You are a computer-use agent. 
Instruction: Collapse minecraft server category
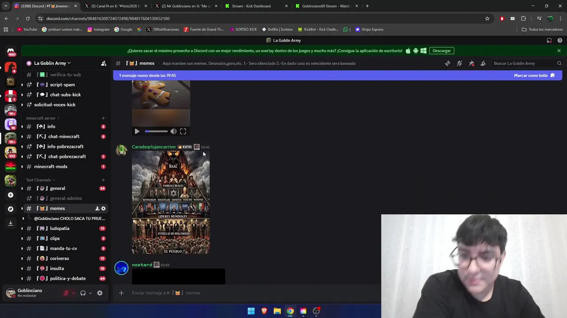pos(43,118)
